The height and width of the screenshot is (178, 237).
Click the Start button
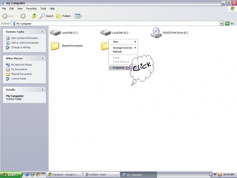point(11,174)
